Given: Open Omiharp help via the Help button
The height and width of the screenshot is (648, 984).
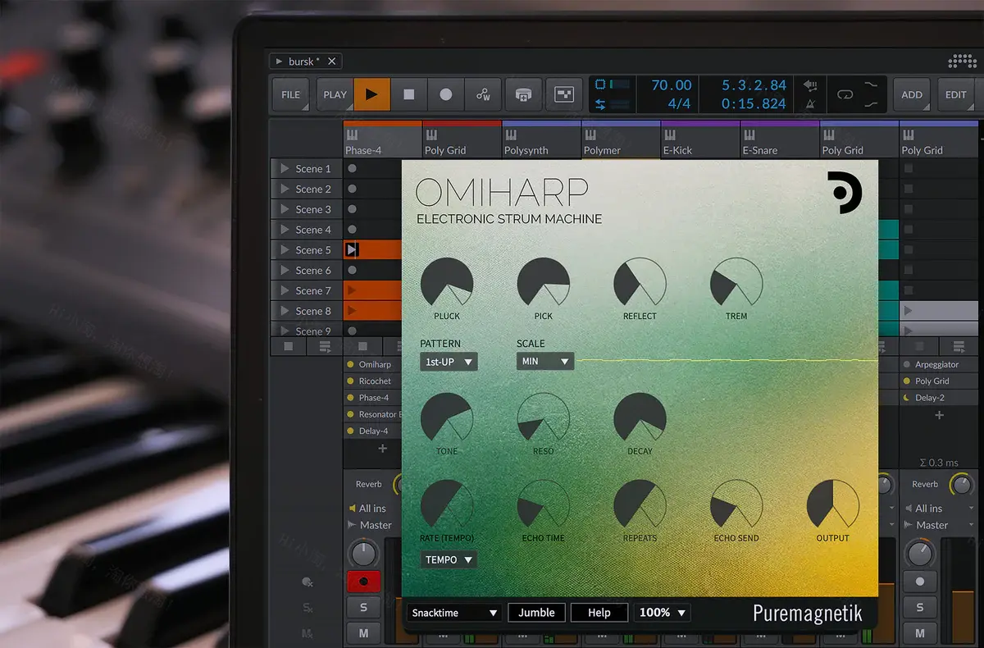Looking at the screenshot, I should coord(599,612).
